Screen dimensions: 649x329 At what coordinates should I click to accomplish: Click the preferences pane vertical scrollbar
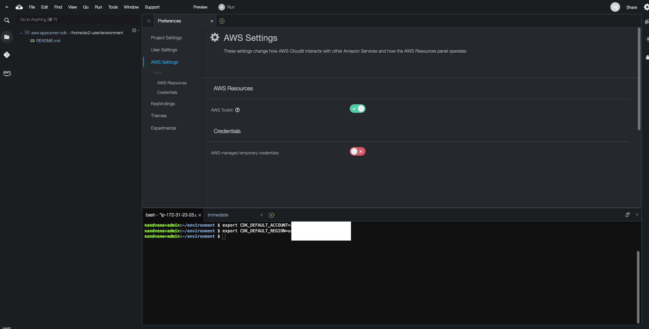(639, 79)
